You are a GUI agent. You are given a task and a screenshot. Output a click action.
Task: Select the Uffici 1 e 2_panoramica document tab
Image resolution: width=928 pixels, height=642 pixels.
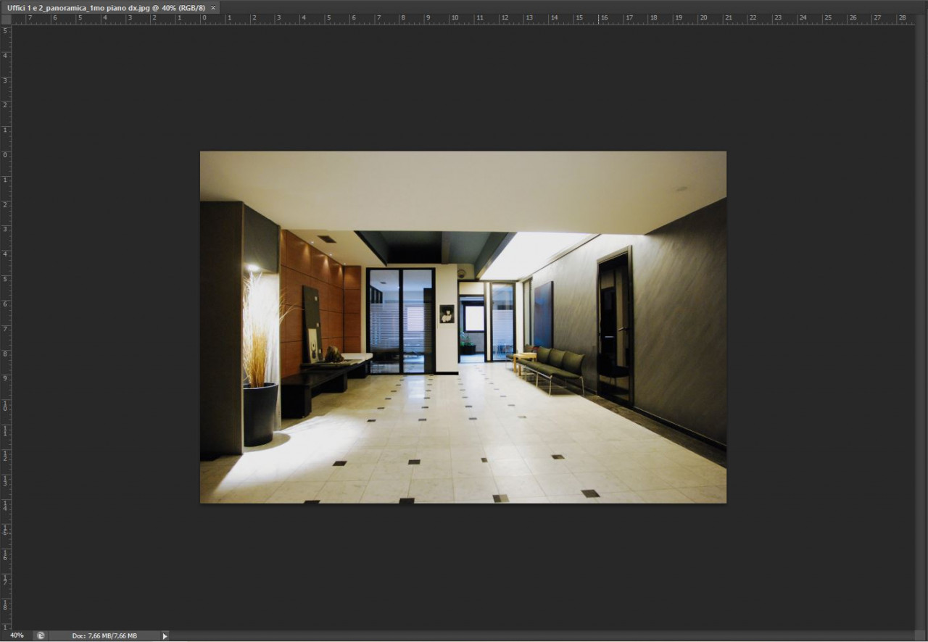(106, 7)
